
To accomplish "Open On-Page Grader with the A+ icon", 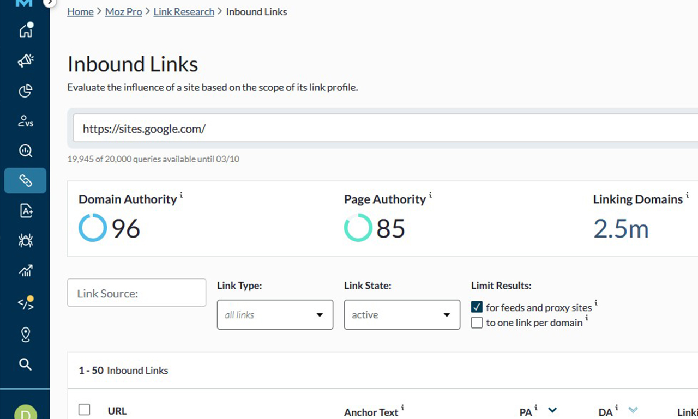I will [25, 211].
